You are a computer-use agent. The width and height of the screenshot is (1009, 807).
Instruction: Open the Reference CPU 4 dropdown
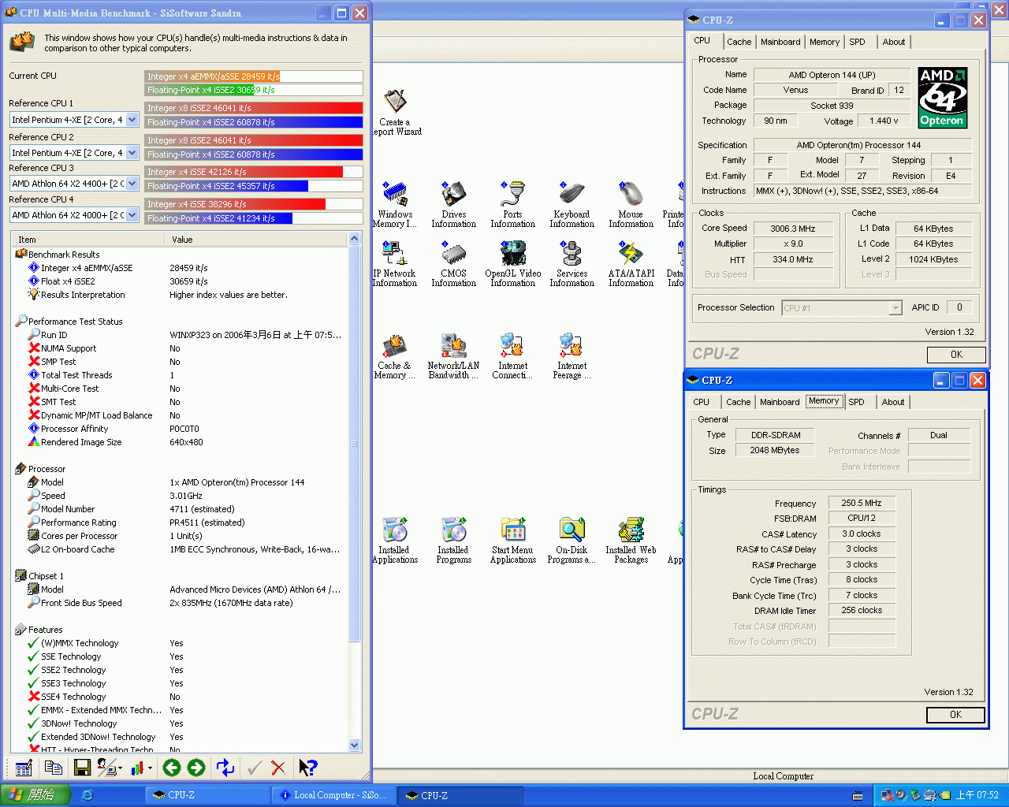[132, 215]
